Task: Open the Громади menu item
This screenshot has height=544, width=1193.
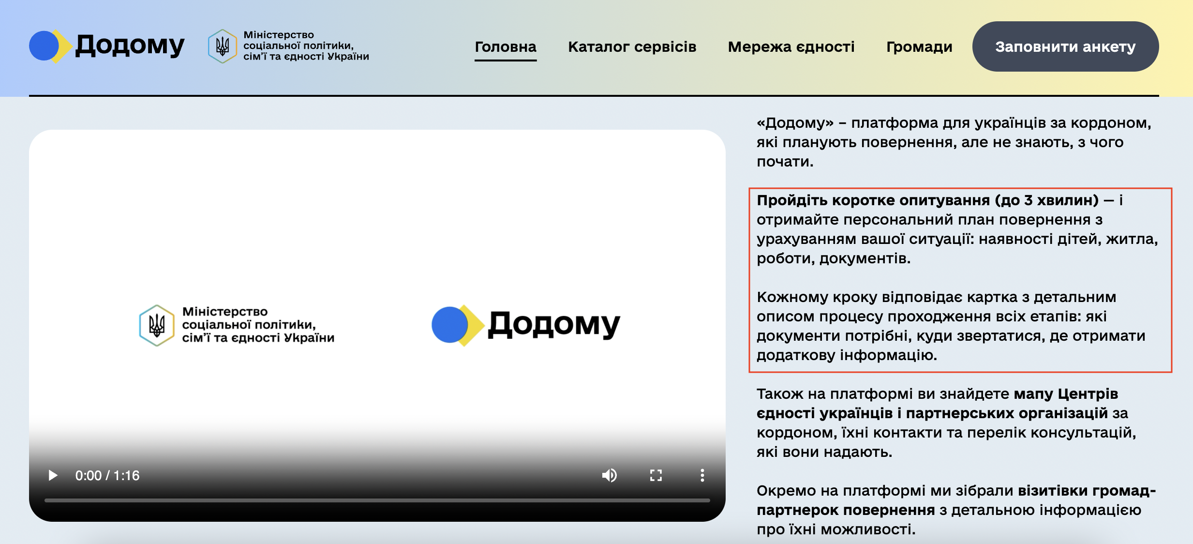Action: (x=919, y=46)
